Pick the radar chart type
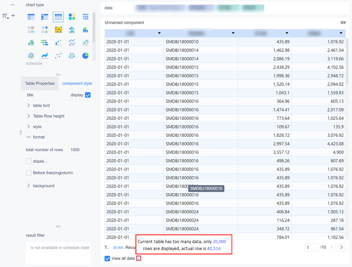352x267 pixels. (31, 56)
